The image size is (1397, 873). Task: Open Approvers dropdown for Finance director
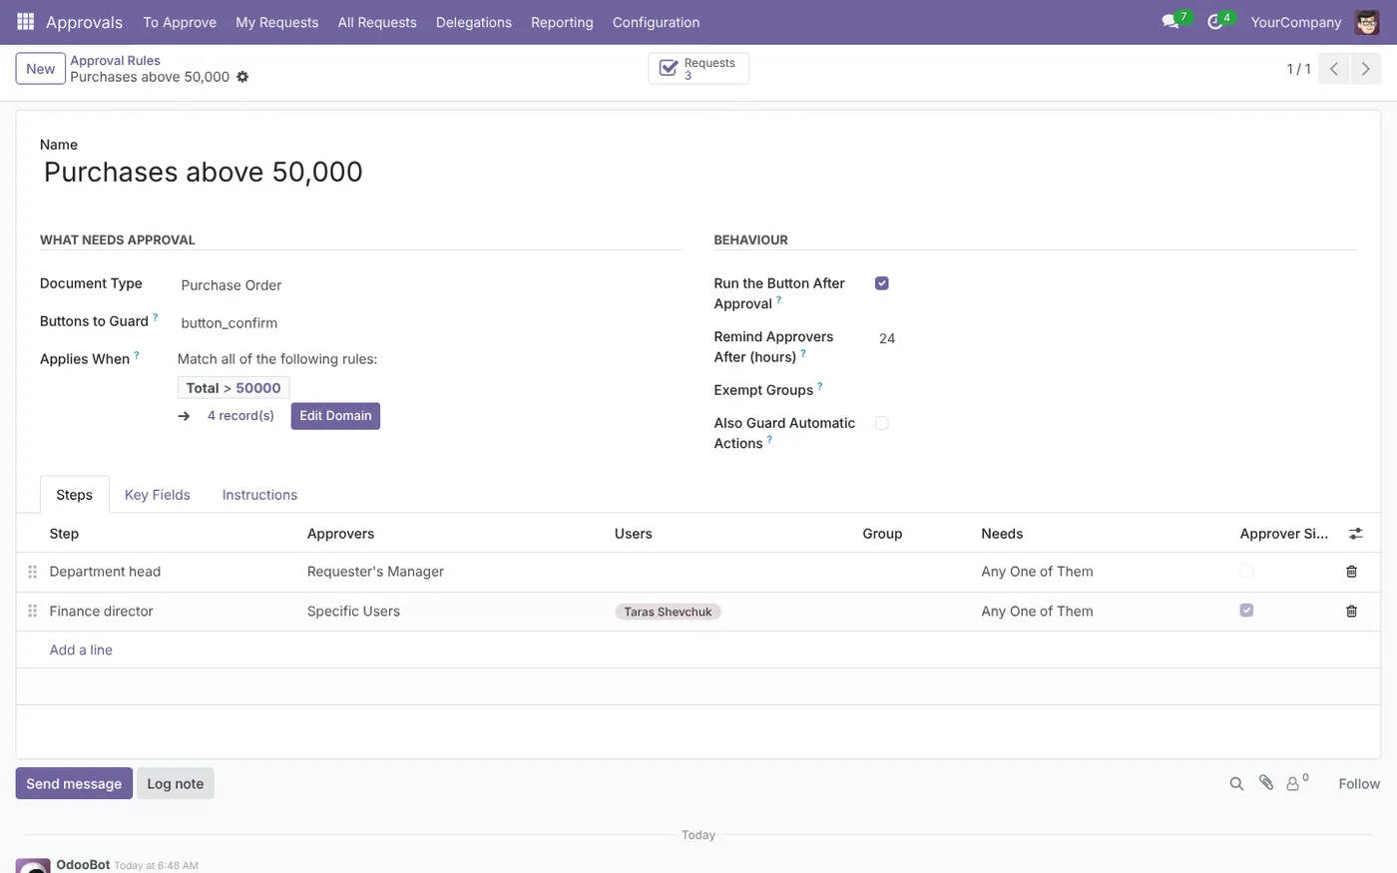click(453, 611)
